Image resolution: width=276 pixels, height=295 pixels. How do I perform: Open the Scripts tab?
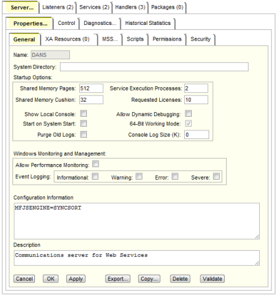point(136,39)
